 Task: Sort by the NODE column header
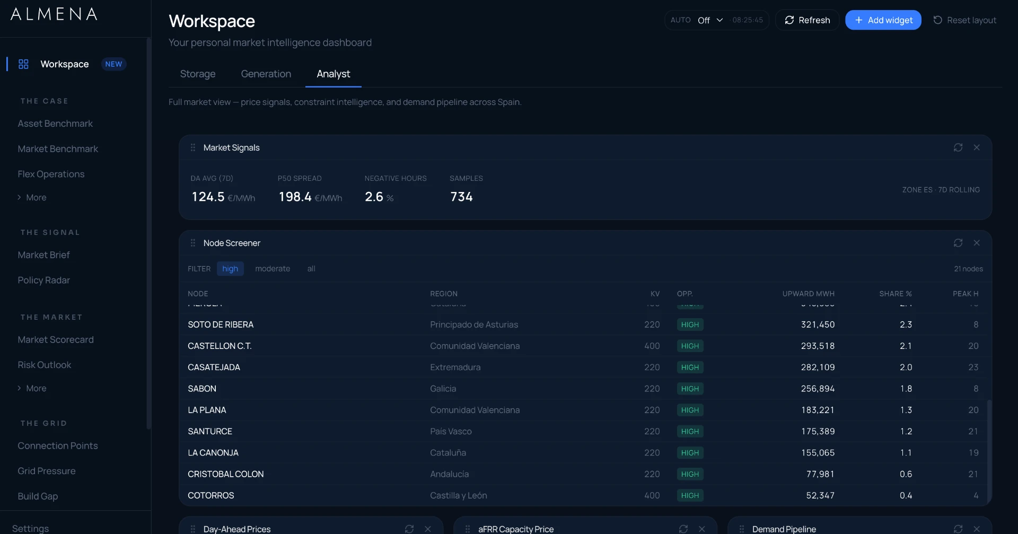coord(198,294)
